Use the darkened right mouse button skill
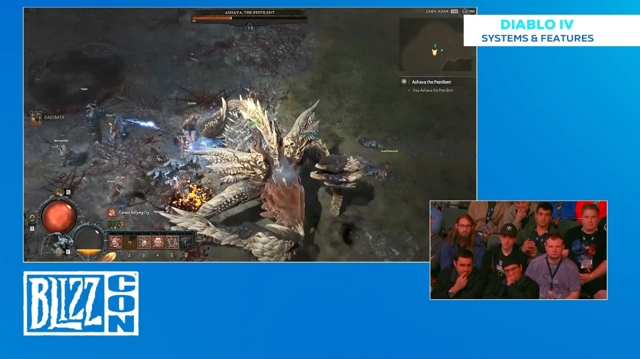The height and width of the screenshot is (359, 640). pos(186,242)
